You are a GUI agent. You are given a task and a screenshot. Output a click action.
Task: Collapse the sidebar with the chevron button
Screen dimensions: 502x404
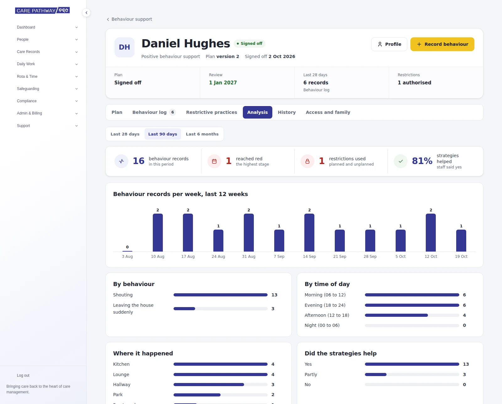tap(86, 13)
